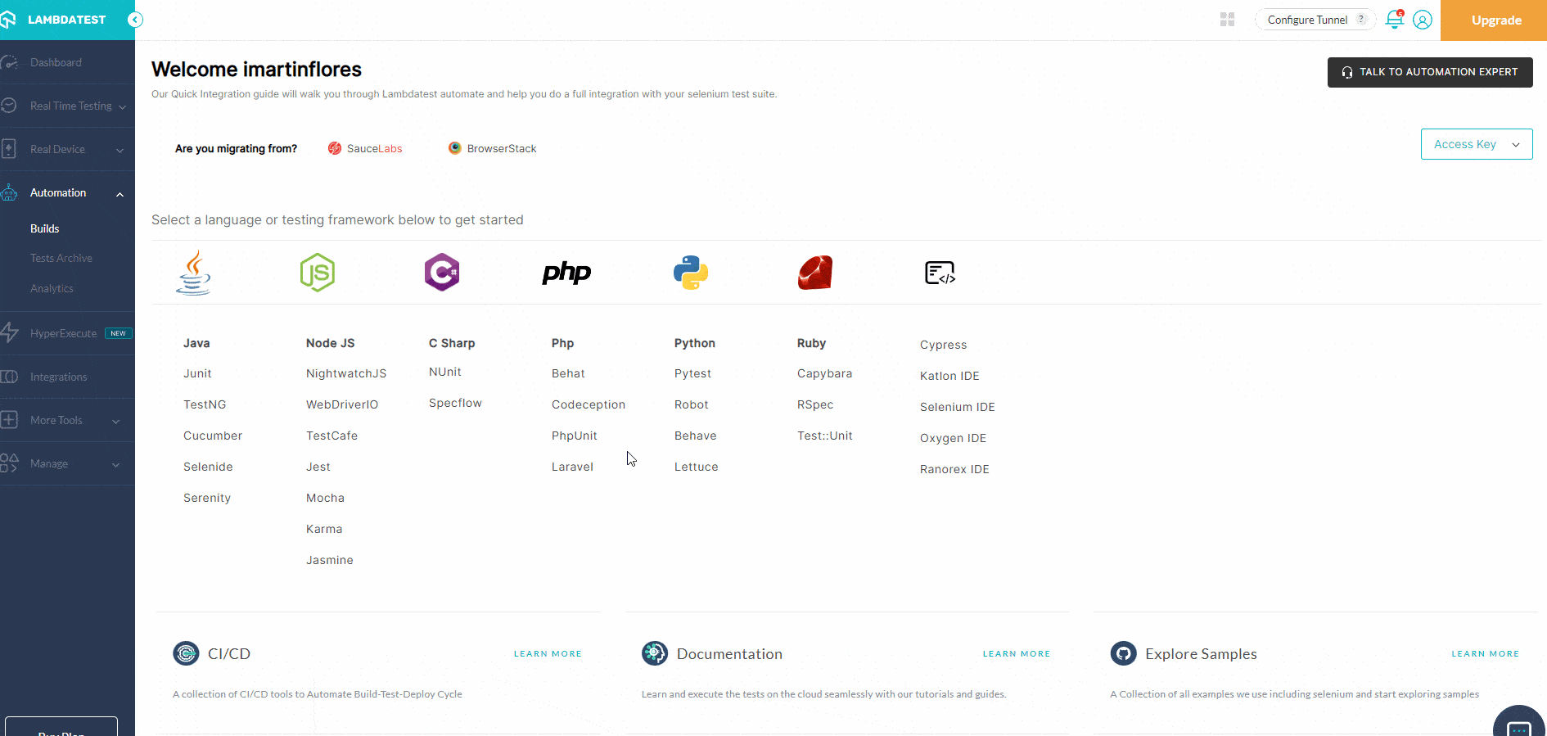Choose the Serenity framework link
1547x736 pixels.
pyautogui.click(x=207, y=498)
